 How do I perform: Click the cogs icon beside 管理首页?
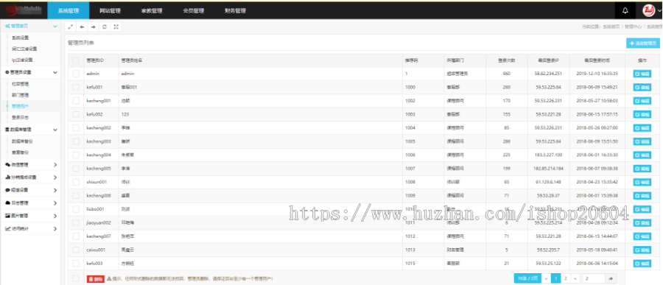click(7, 27)
